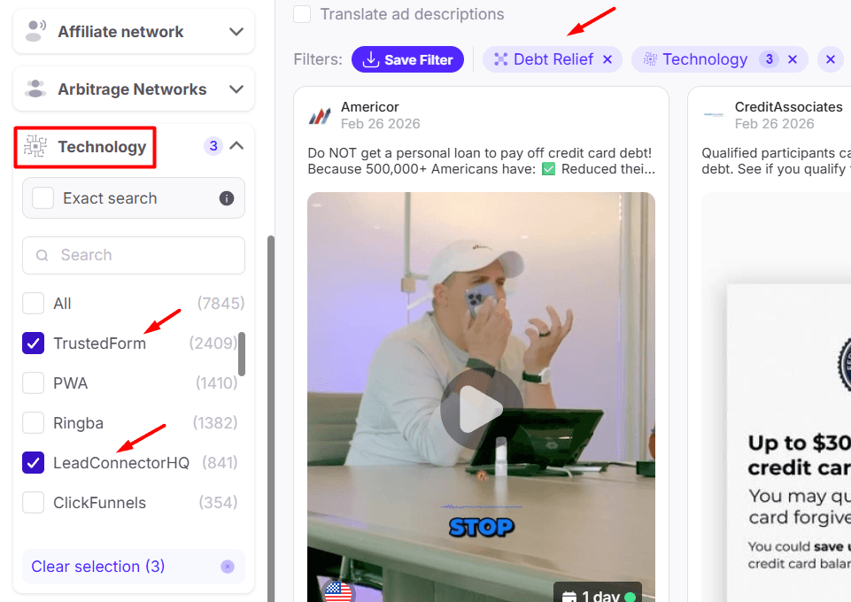This screenshot has width=851, height=602.
Task: Click the Exact search info icon
Action: coord(227,198)
